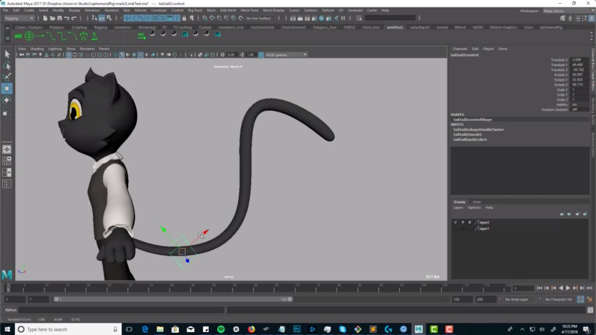Activate the Lasso Select tool
596x335 pixels.
[7, 66]
